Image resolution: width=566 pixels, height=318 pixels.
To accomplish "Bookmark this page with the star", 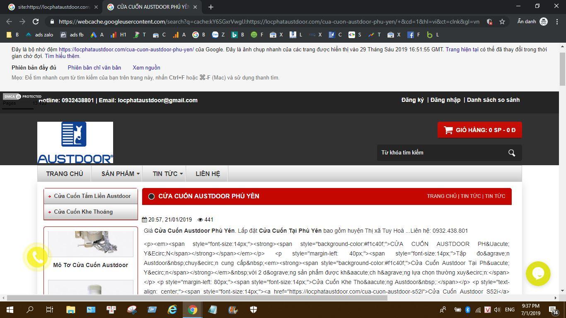I will pyautogui.click(x=502, y=22).
